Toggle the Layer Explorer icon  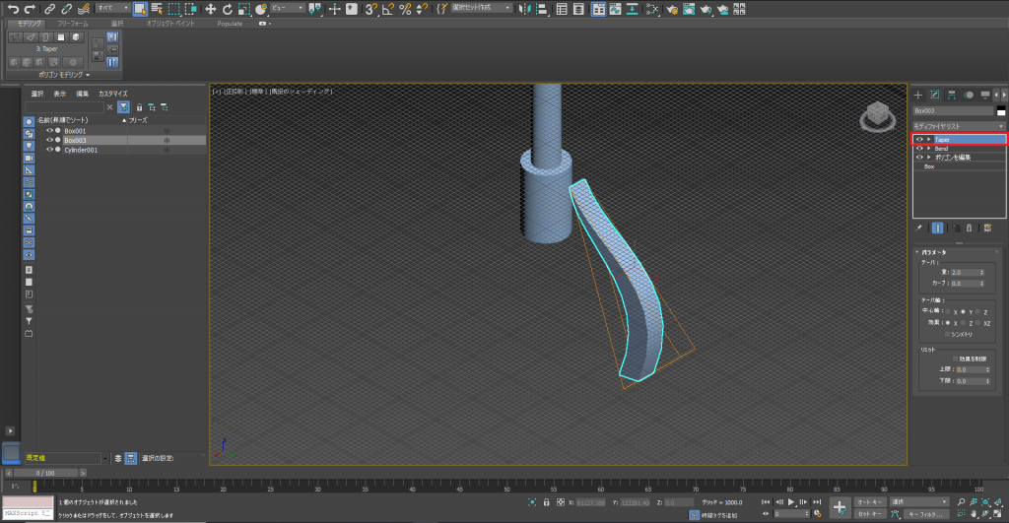[x=578, y=9]
